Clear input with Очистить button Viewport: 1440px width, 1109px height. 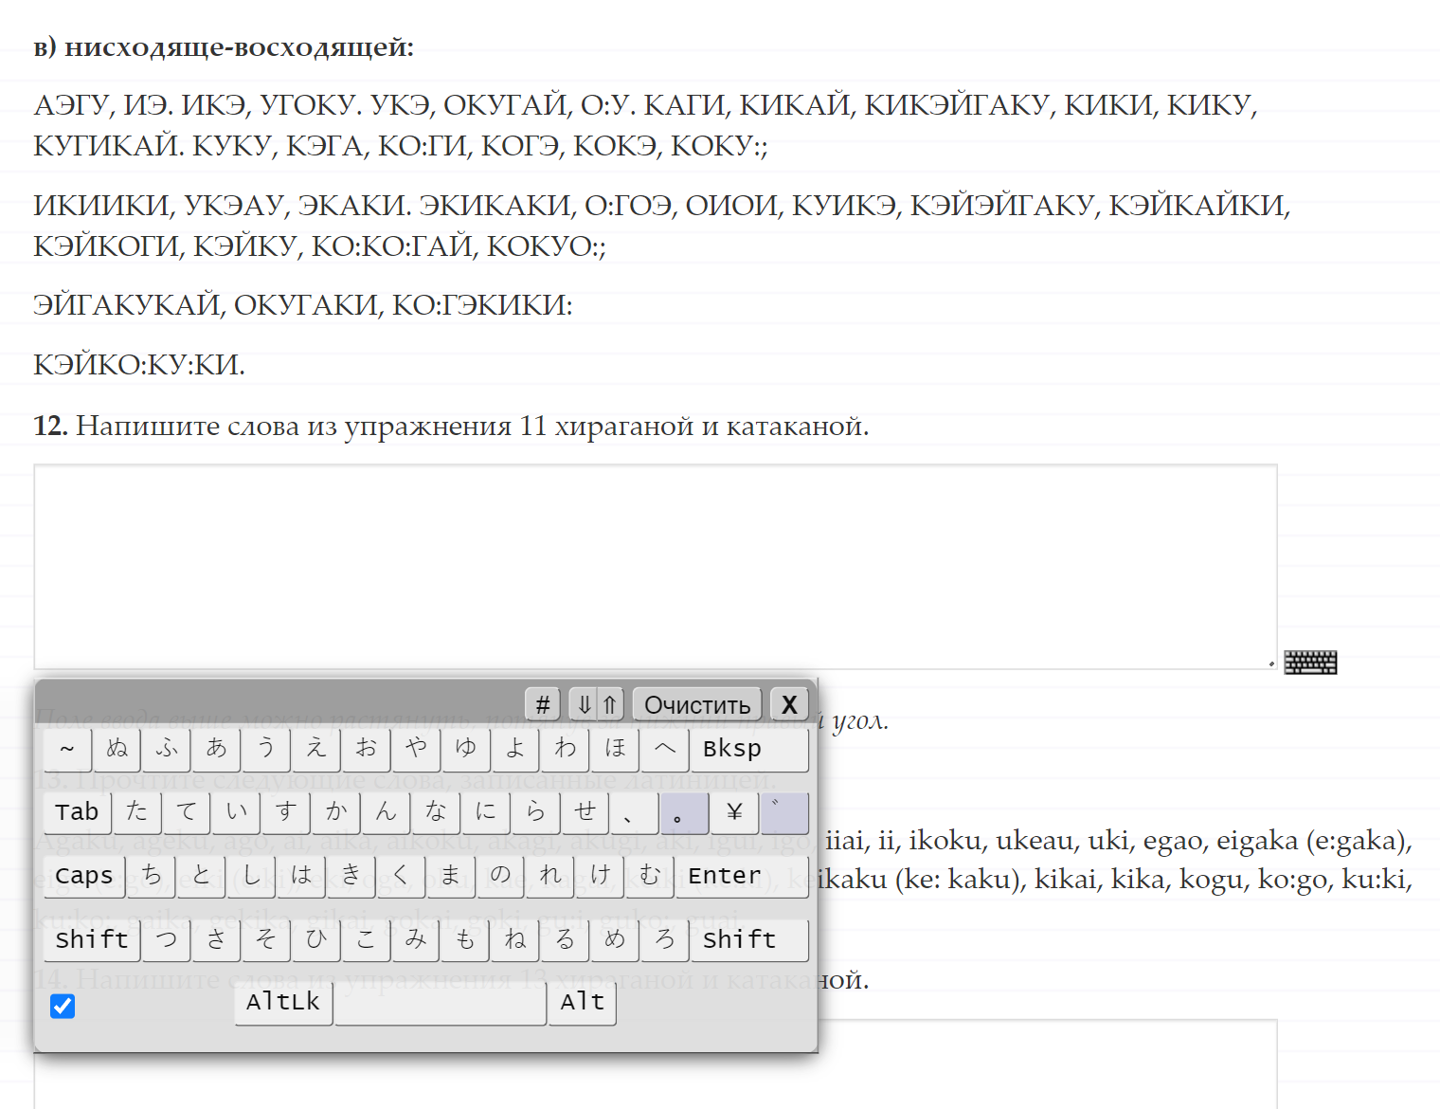coord(697,704)
